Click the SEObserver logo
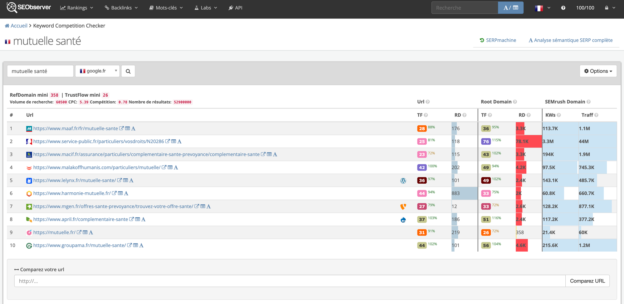The width and height of the screenshot is (624, 304). coord(29,7)
